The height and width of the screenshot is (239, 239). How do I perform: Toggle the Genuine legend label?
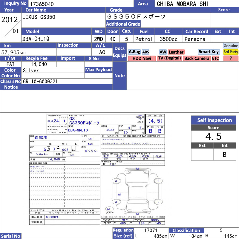pos(231,46)
